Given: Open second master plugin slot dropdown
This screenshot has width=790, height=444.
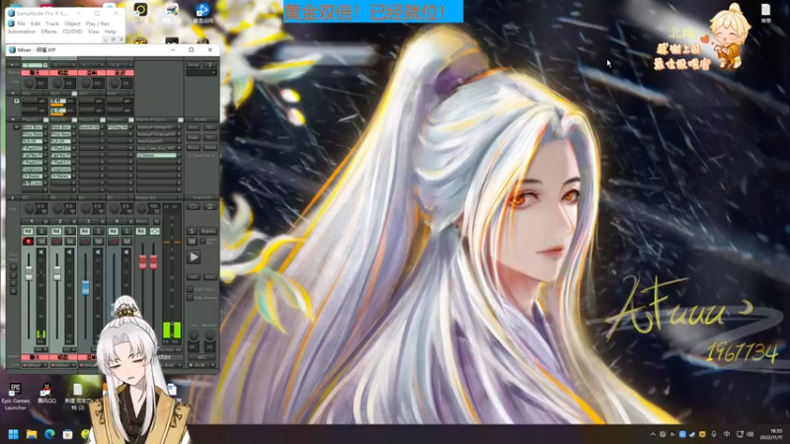Looking at the screenshot, I should tap(179, 134).
